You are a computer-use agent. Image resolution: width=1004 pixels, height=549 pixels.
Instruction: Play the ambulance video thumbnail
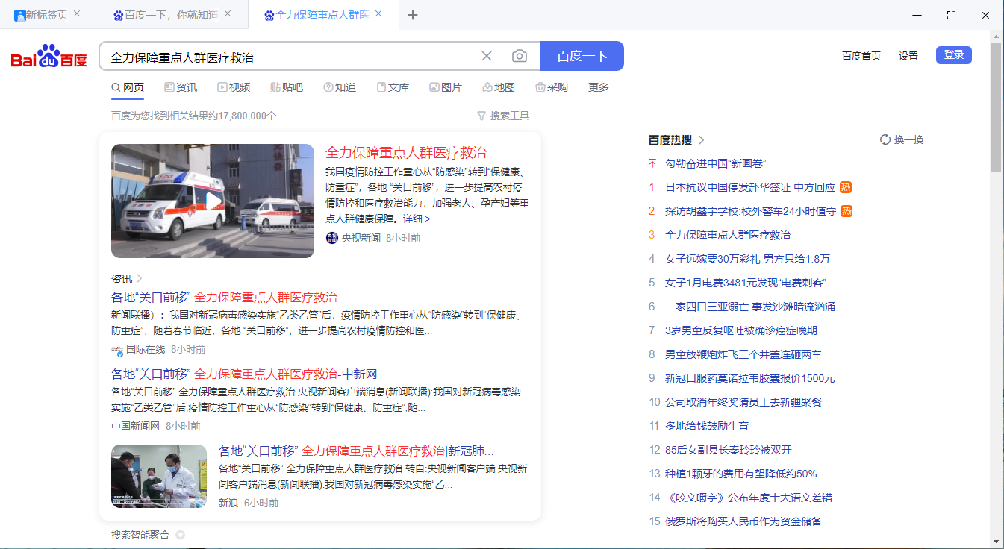[213, 201]
